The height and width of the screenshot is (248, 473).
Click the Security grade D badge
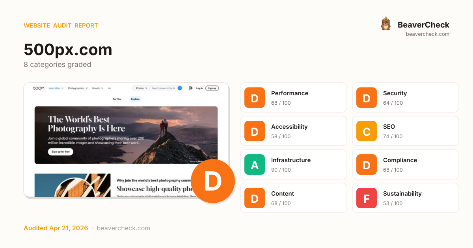click(x=367, y=98)
